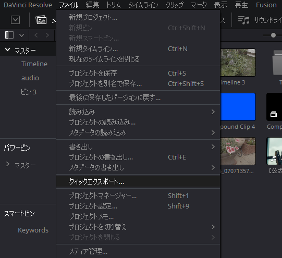The height and width of the screenshot is (258, 282).
Task: Select the folder bin thumbnail
Action: click(x=277, y=63)
